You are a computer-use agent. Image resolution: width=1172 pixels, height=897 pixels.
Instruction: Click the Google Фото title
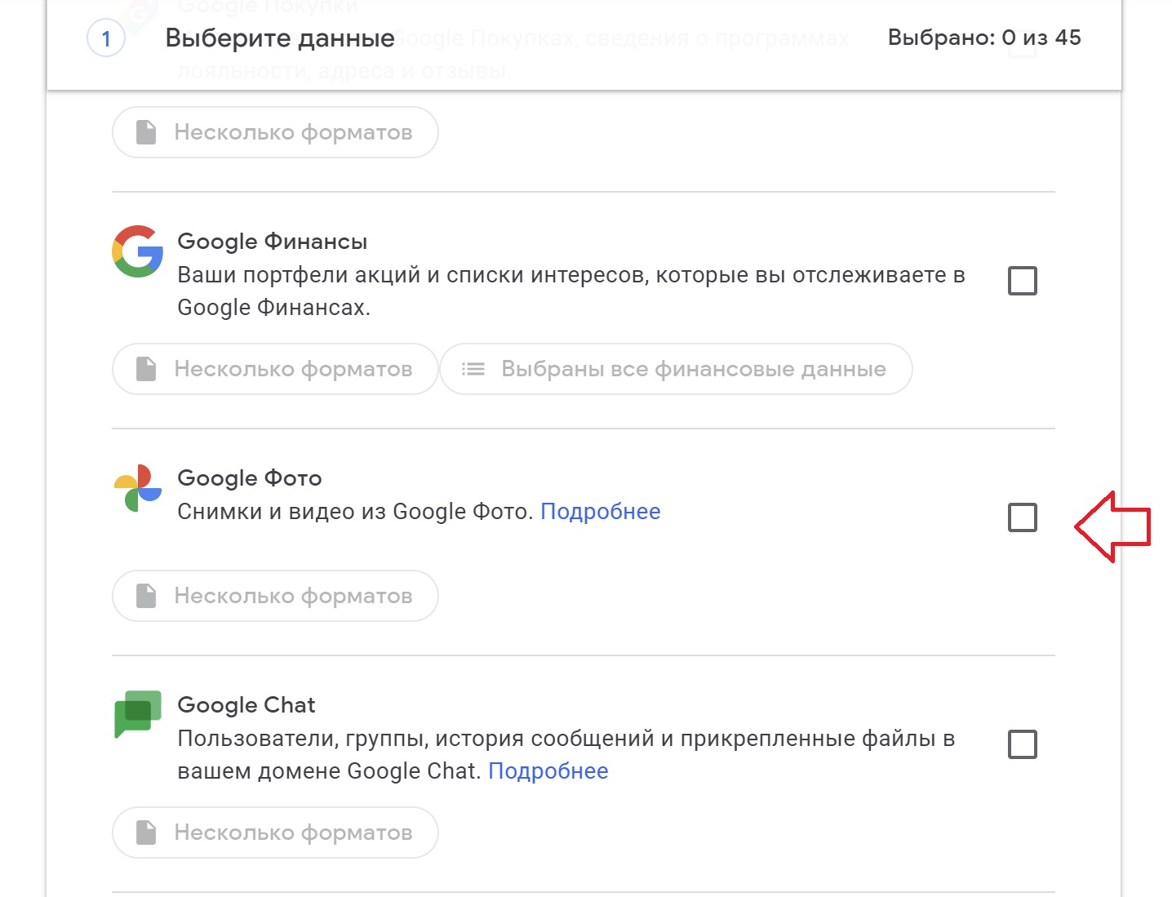click(x=250, y=478)
